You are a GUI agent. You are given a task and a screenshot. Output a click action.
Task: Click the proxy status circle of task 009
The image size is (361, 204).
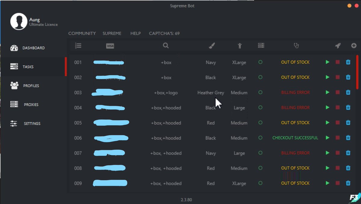tap(261, 183)
